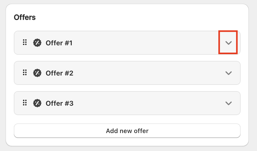This screenshot has height=151, width=257.
Task: Click the percent badge icon on Offer #2
Action: coord(37,73)
